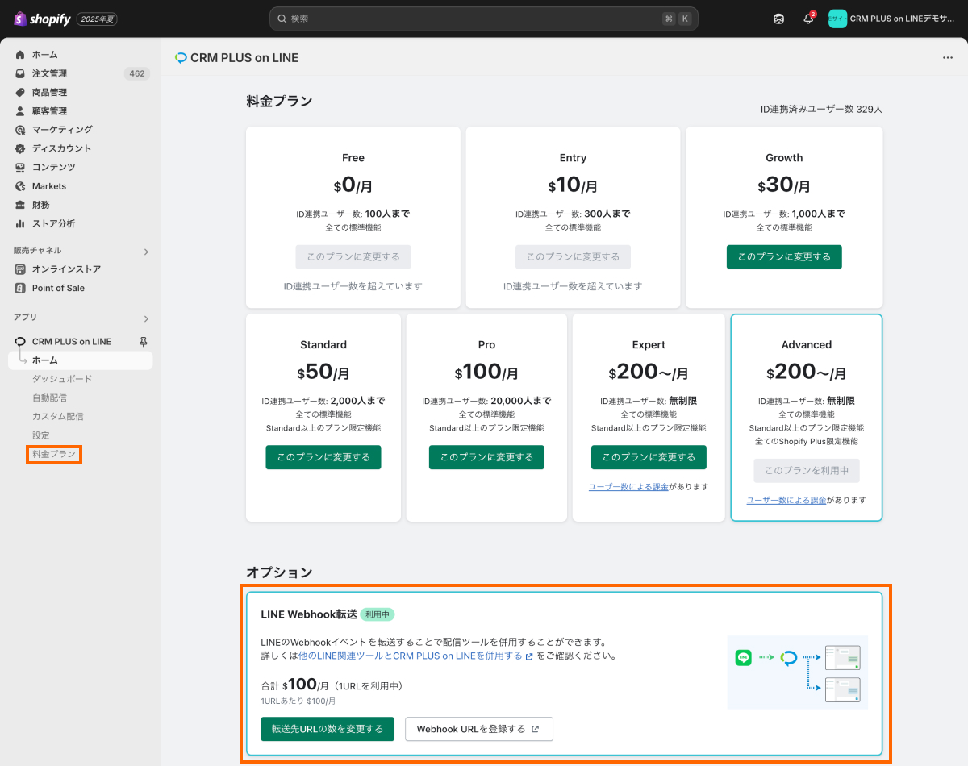Open the Sidekick assistant icon
968x766 pixels.
click(778, 19)
